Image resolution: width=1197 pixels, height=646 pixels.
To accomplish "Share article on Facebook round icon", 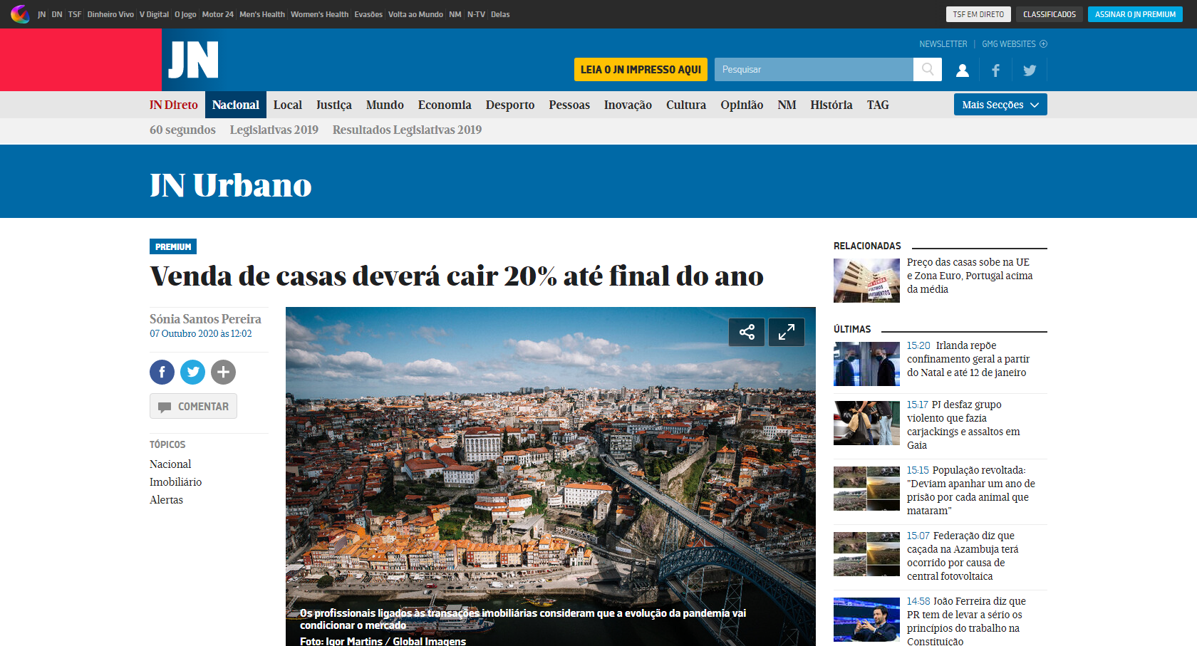I will click(162, 372).
